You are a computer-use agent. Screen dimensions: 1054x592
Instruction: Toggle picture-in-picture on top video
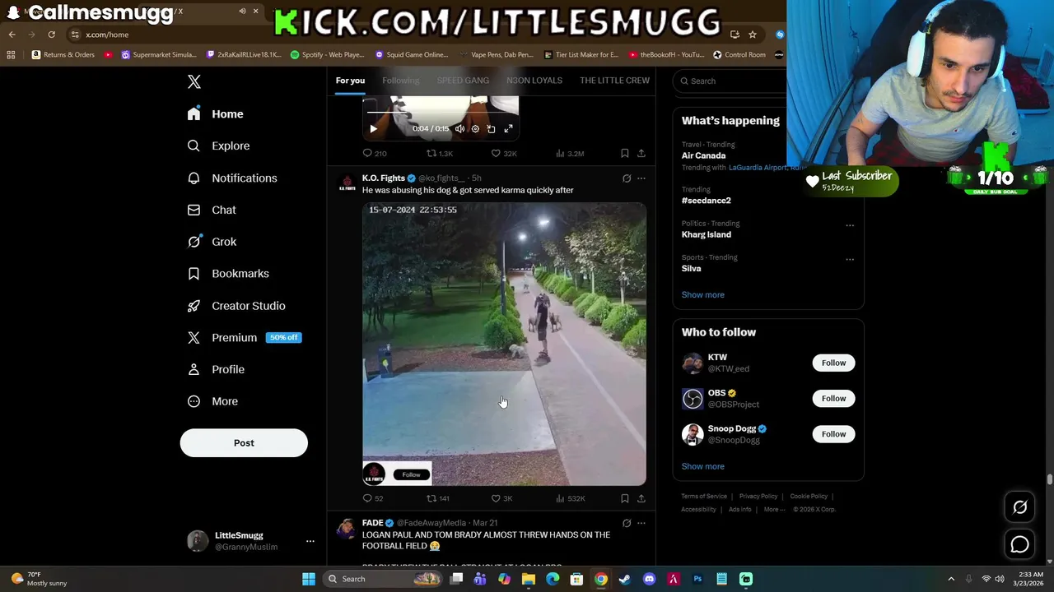pos(492,128)
